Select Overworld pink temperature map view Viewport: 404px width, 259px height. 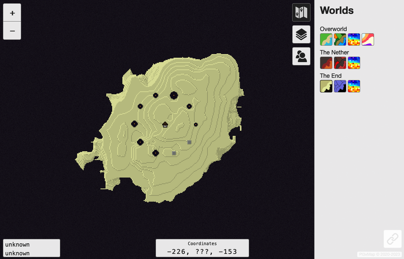367,39
